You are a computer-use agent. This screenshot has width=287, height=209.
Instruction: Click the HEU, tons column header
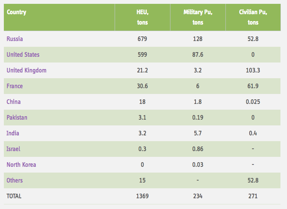[142, 17]
